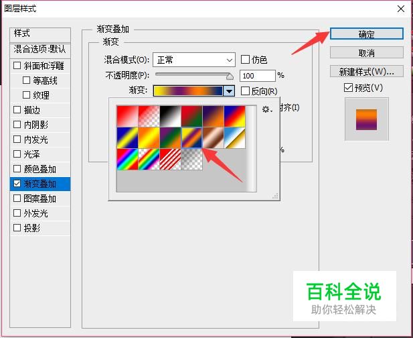Image resolution: width=413 pixels, height=338 pixels.
Task: Enable the 内阴影 checkbox
Action: [17, 125]
